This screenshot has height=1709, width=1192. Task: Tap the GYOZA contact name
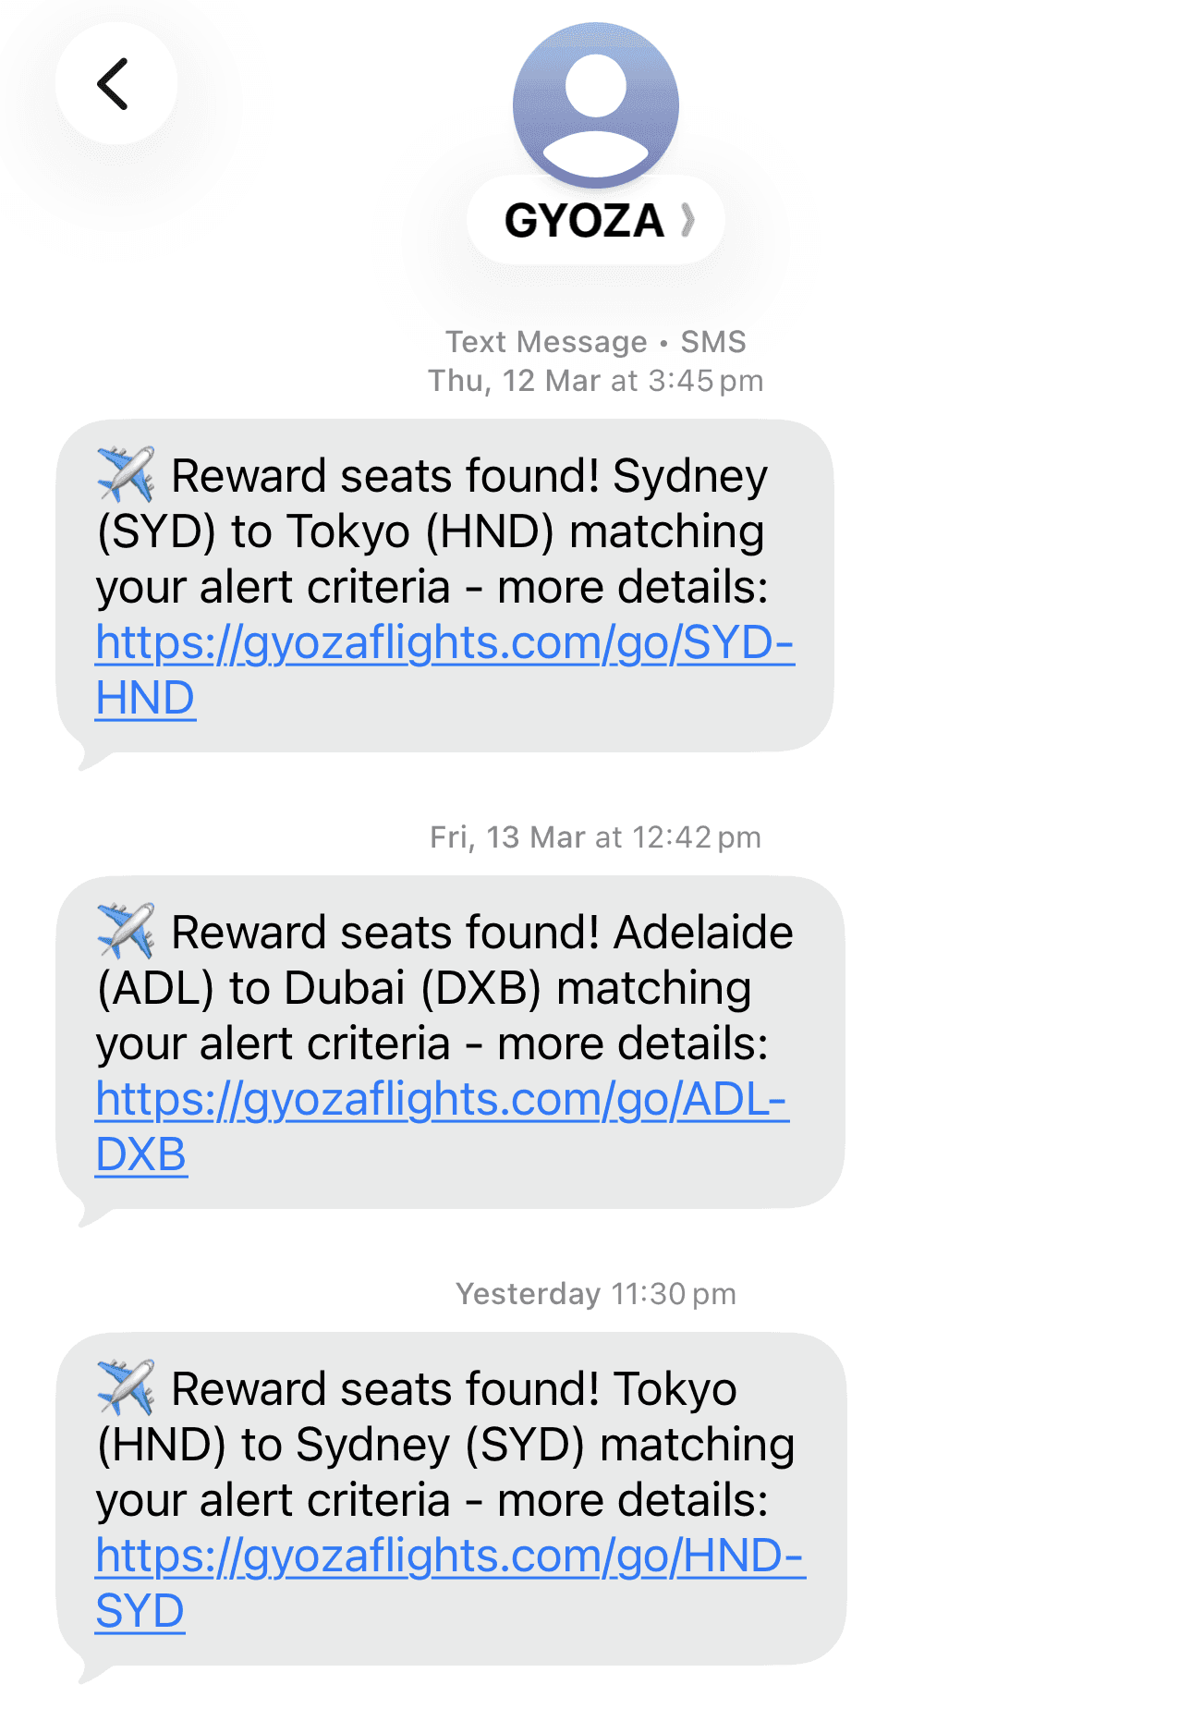coord(584,221)
